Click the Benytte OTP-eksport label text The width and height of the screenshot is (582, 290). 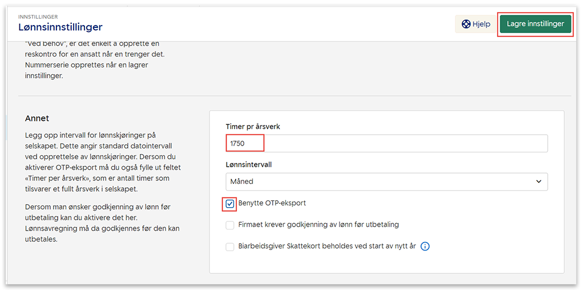coord(272,203)
